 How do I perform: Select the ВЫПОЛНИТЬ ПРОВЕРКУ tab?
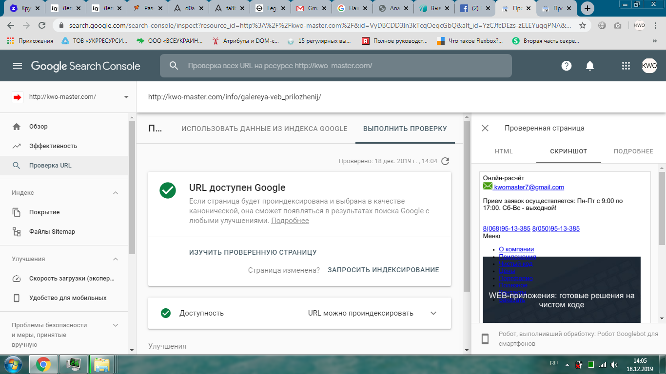click(x=405, y=129)
